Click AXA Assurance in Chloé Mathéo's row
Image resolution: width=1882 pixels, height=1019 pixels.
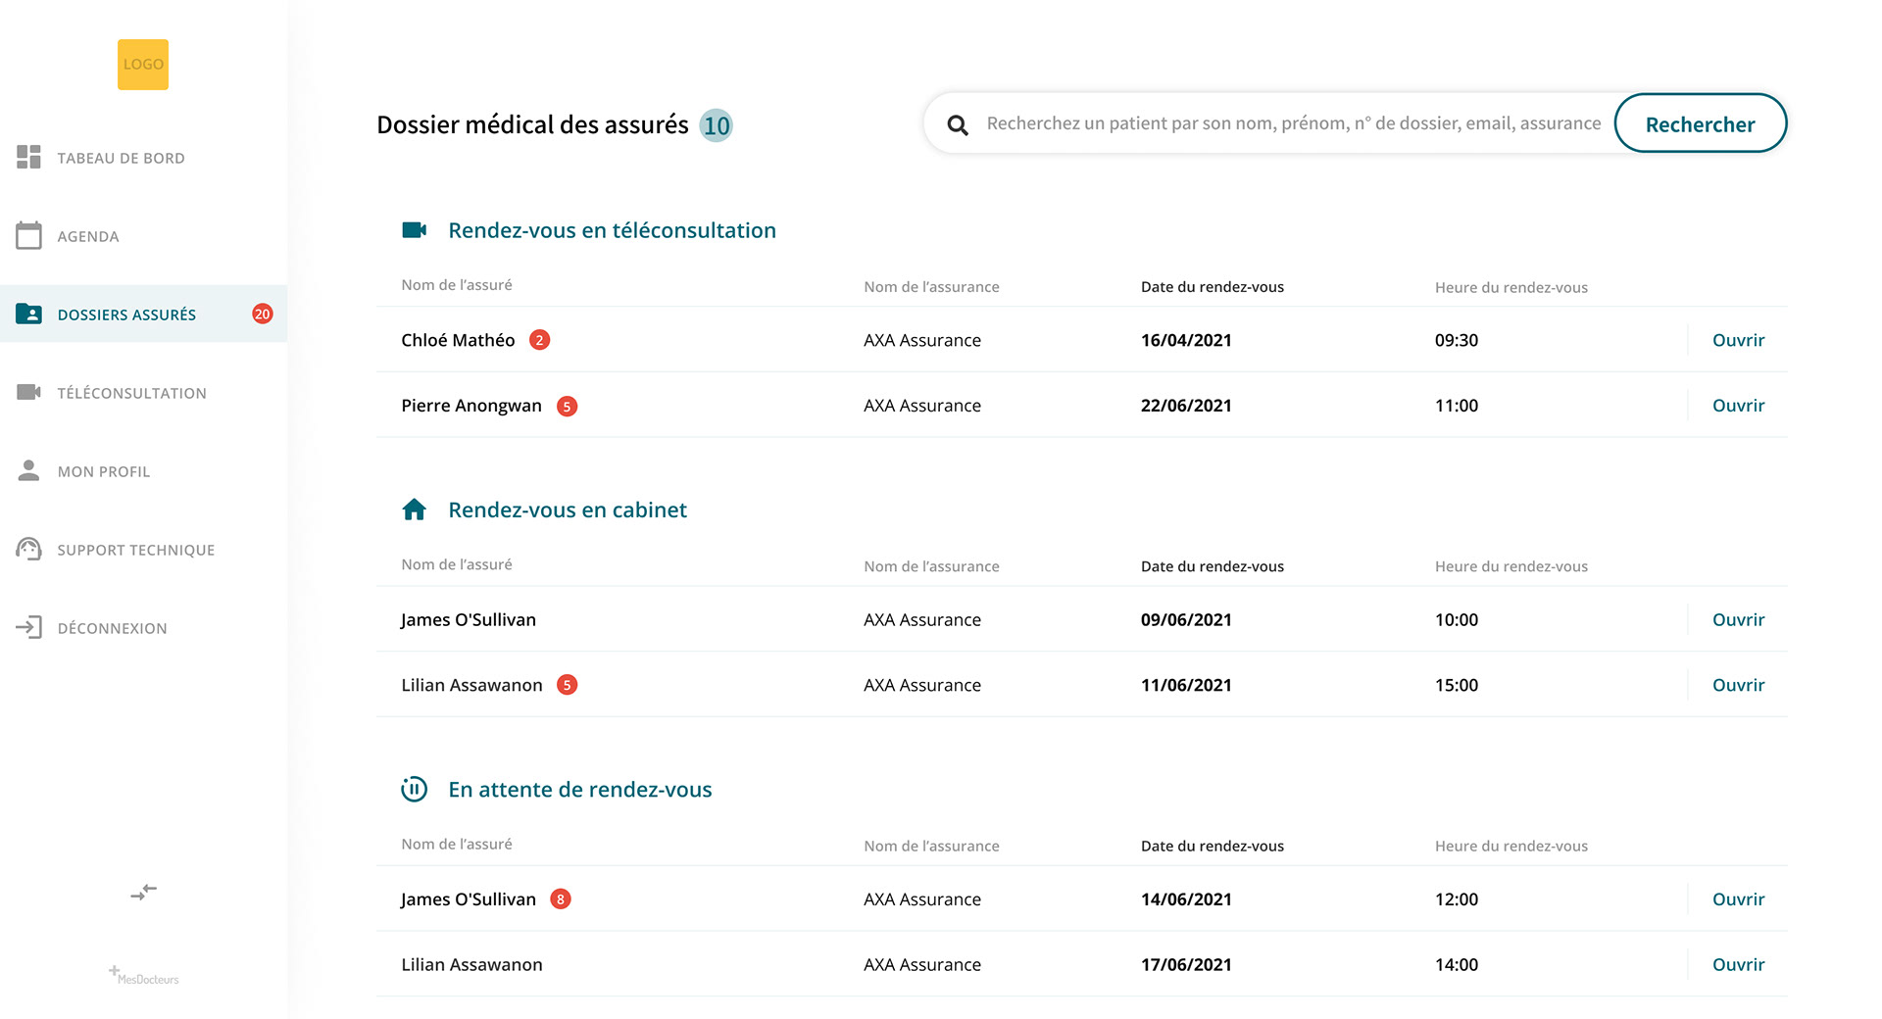tap(922, 340)
